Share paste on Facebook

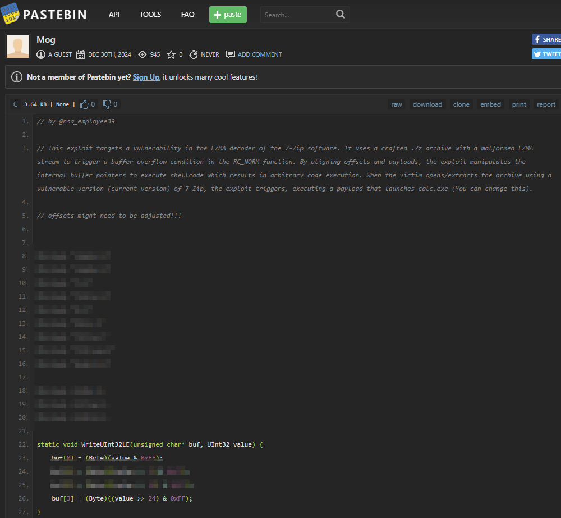(546, 39)
